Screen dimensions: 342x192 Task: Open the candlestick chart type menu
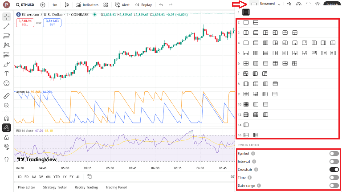pyautogui.click(x=67, y=5)
